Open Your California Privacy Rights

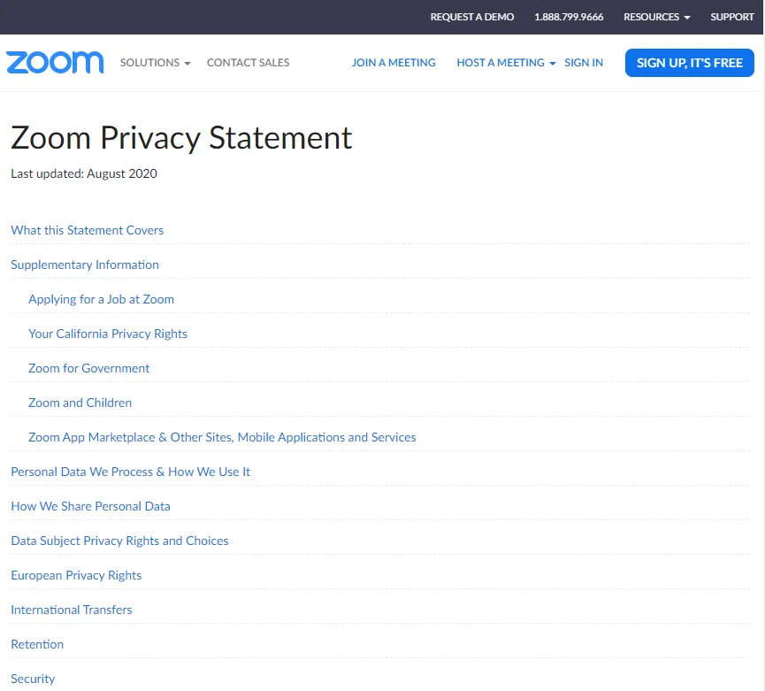[108, 334]
